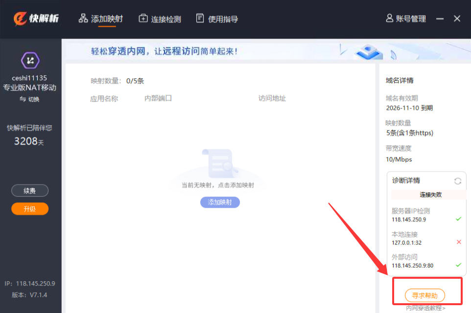
Task: Click the 使用指导 document icon
Action: [x=200, y=18]
